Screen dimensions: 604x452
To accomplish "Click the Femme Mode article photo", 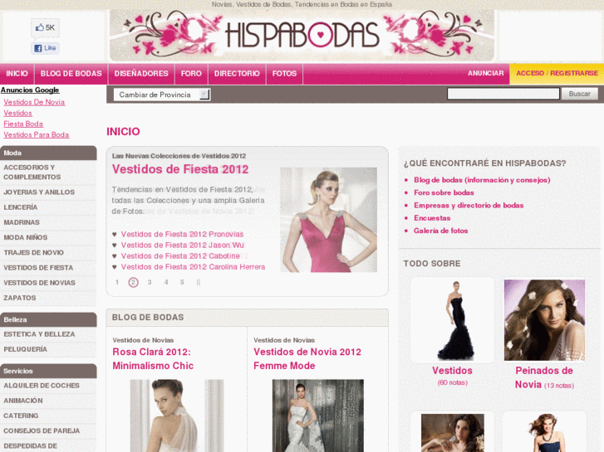I will pyautogui.click(x=318, y=416).
